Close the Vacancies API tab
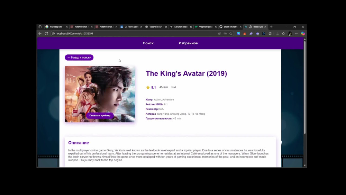346x195 pixels. (166, 27)
